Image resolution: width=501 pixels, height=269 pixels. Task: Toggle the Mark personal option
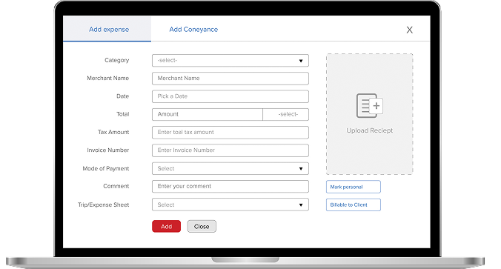[x=354, y=187]
